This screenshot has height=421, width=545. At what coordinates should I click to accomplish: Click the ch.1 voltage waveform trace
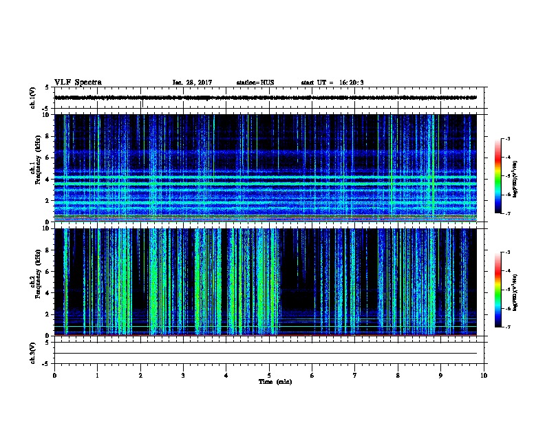[x=266, y=98]
